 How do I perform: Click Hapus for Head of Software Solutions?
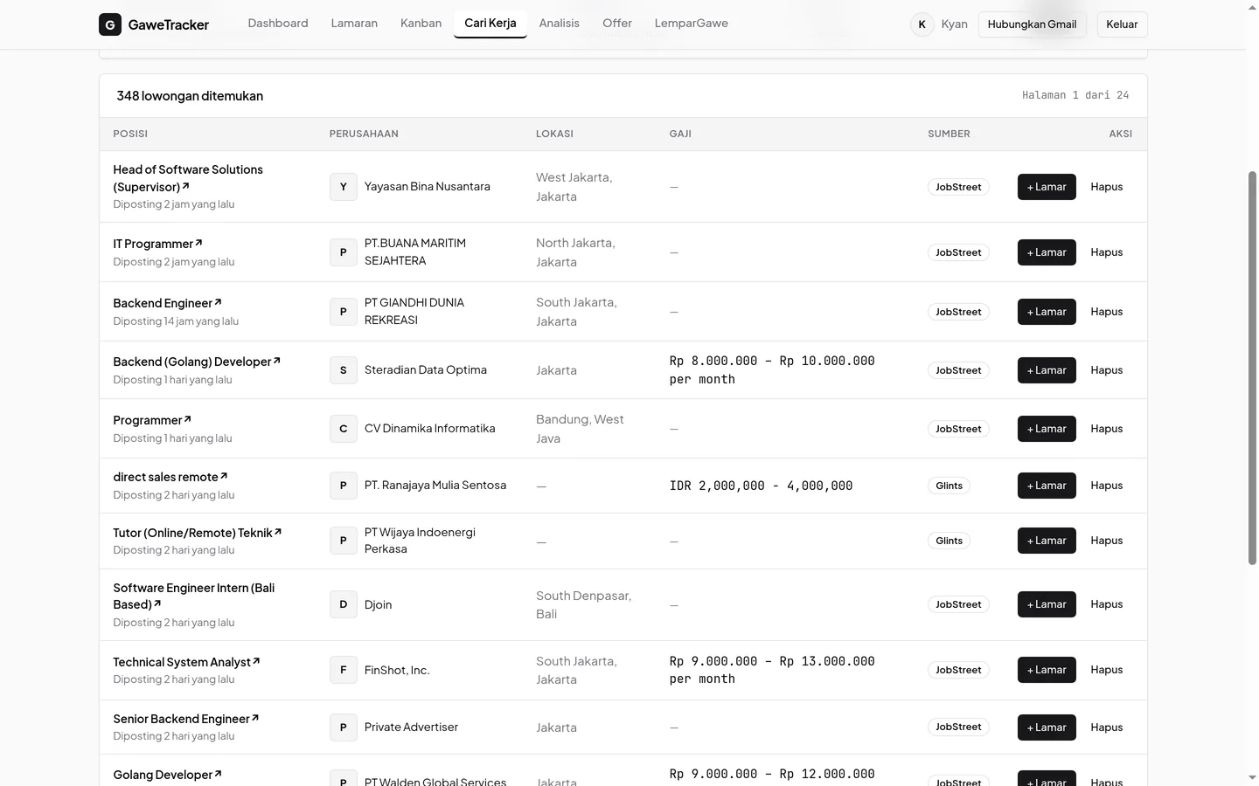(1107, 187)
